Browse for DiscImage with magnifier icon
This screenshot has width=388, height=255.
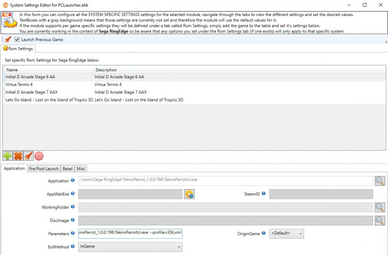380,221
